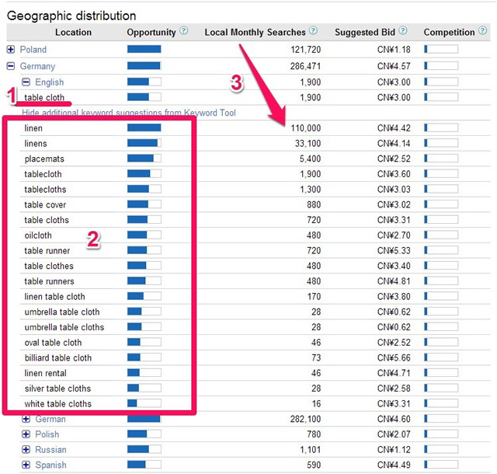Expand the German language row
The image size is (497, 474).
point(26,420)
